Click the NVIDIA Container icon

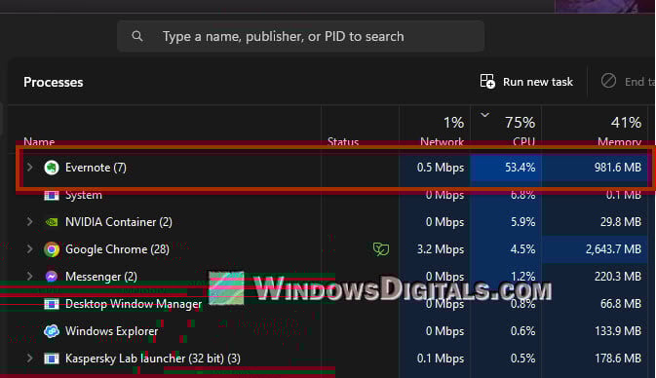pos(52,222)
